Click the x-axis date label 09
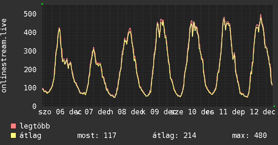 click(155, 112)
